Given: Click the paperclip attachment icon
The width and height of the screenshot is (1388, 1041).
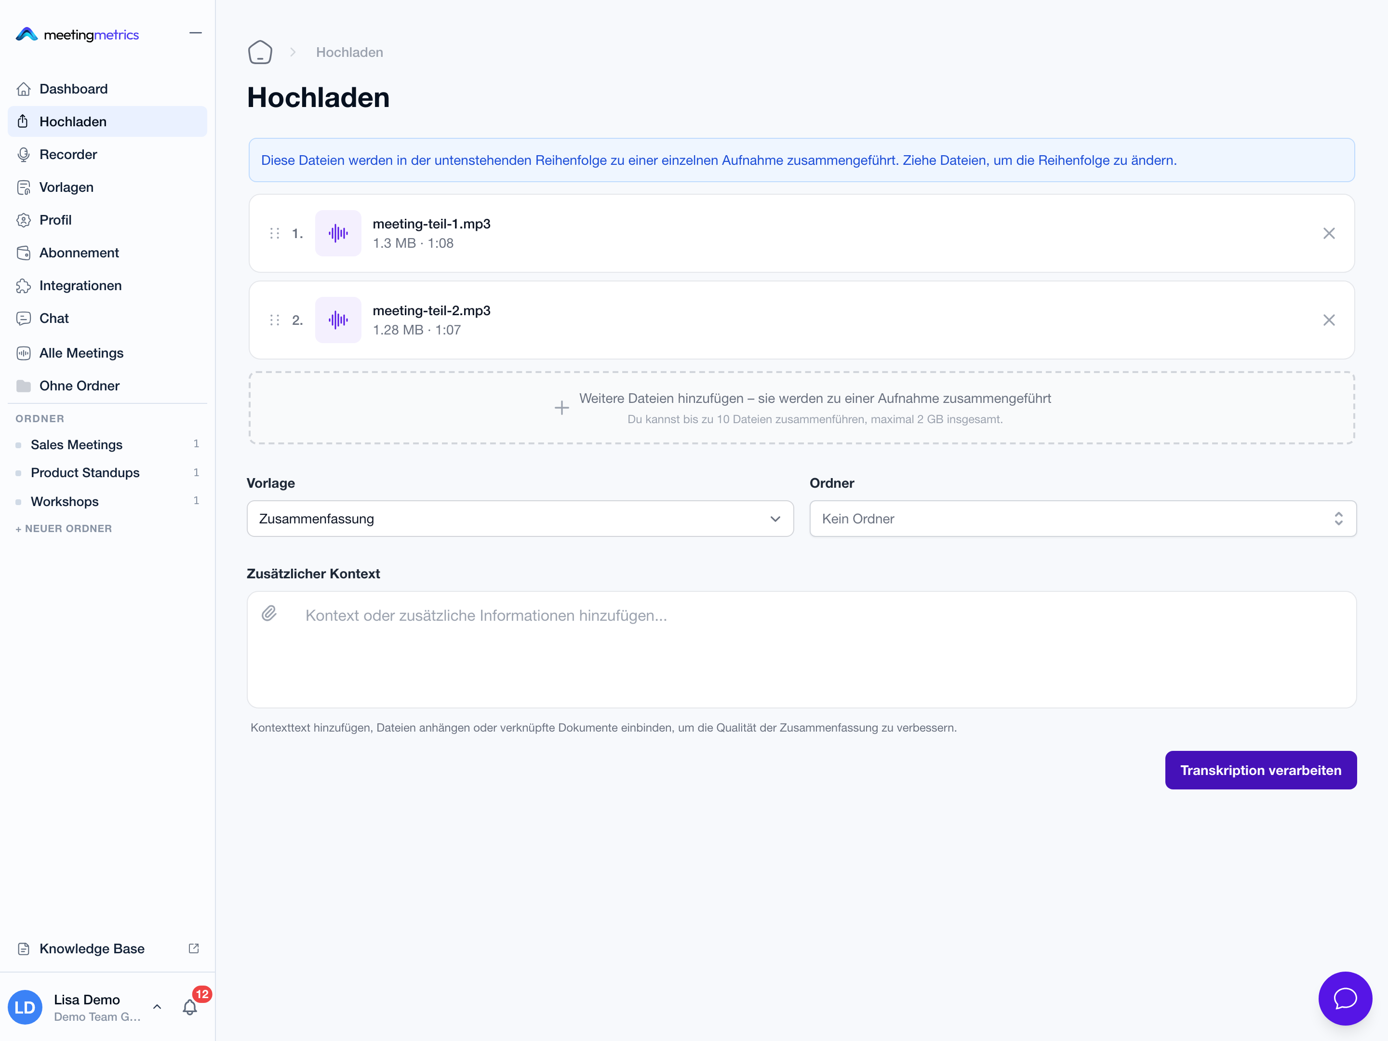Looking at the screenshot, I should 269,613.
